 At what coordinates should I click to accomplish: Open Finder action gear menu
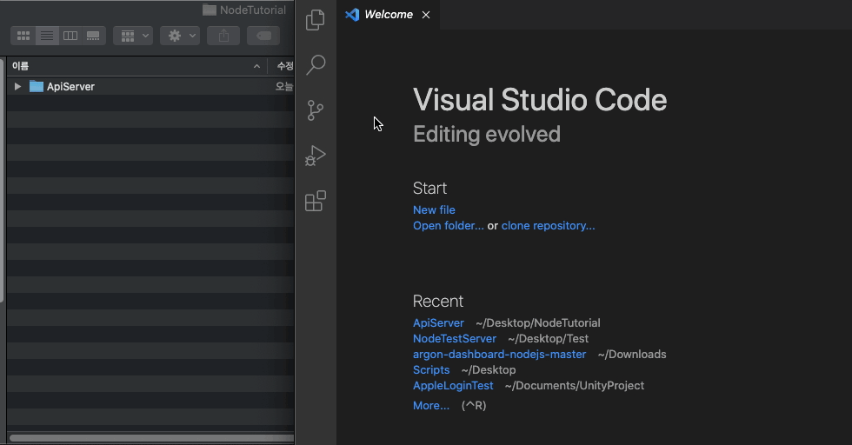pyautogui.click(x=180, y=36)
